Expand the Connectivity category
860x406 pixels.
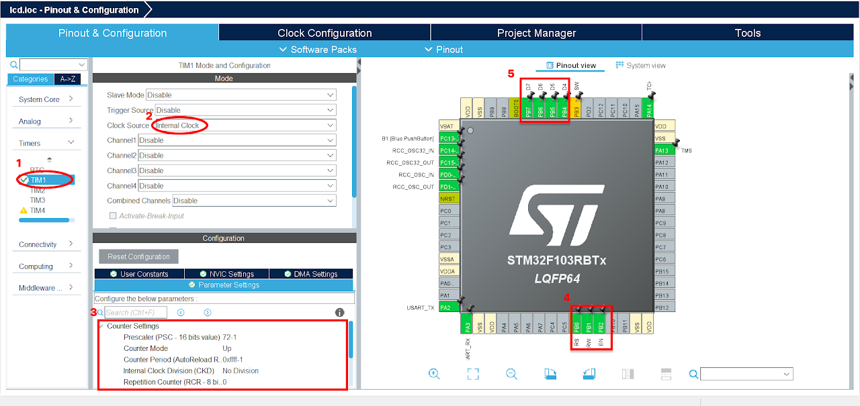point(46,244)
